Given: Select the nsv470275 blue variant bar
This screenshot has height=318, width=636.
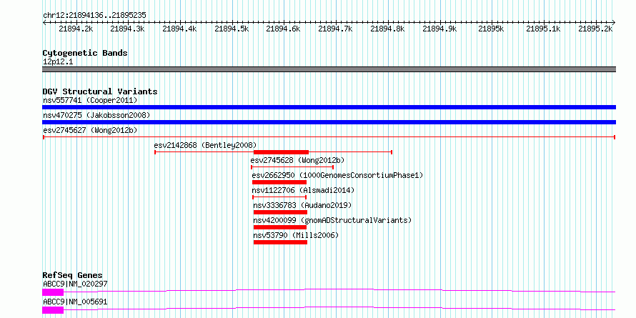Looking at the screenshot, I should tap(329, 122).
